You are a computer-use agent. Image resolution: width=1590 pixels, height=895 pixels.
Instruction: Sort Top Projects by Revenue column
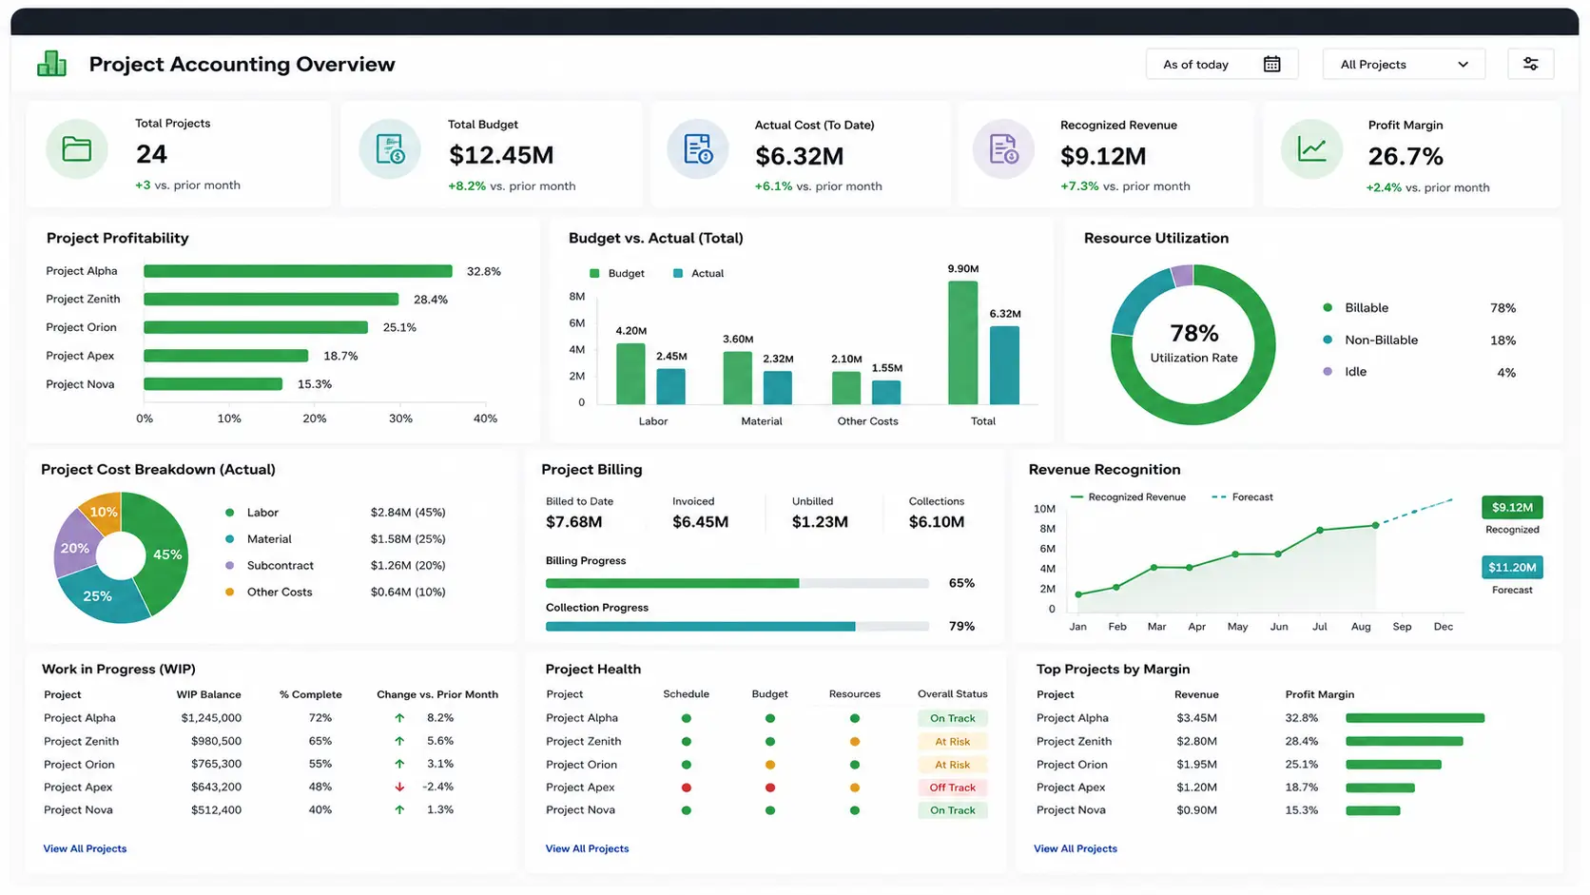pos(1196,694)
